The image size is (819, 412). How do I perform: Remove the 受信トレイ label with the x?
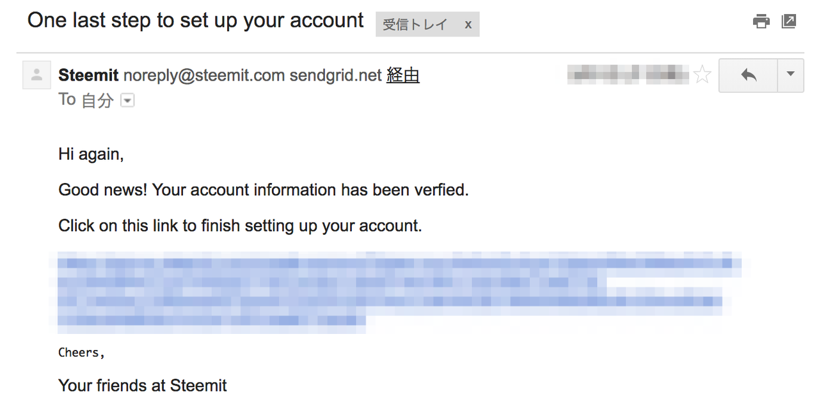click(x=468, y=25)
